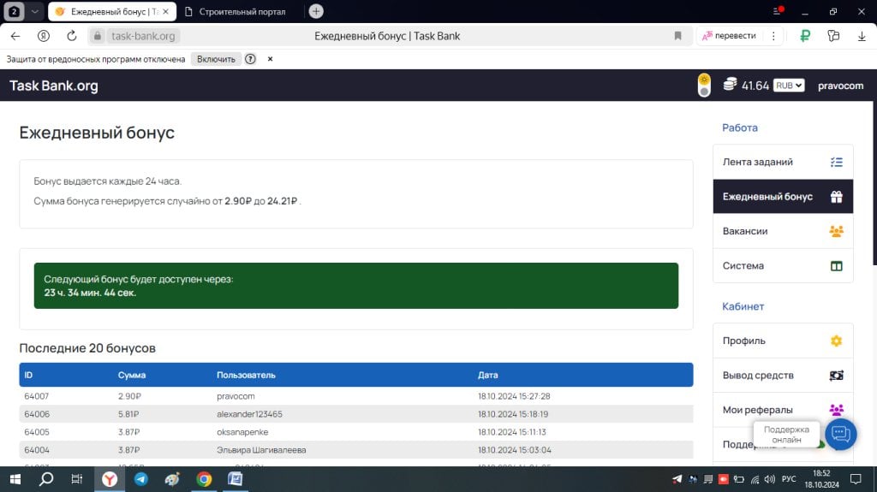This screenshot has width=877, height=492.
Task: Click gift icon in Ежедневный бонус
Action: (x=836, y=197)
